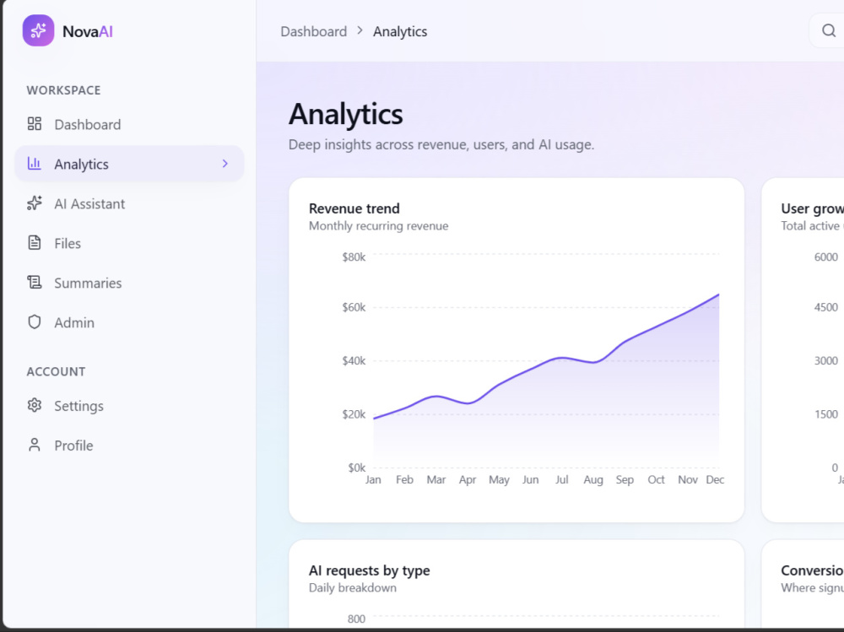
Task: Click the Daily breakdown subtitle
Action: (x=353, y=587)
